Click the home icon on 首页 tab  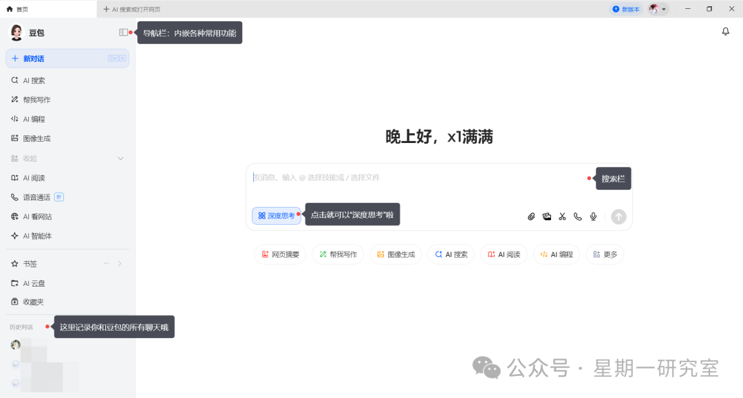pyautogui.click(x=10, y=9)
